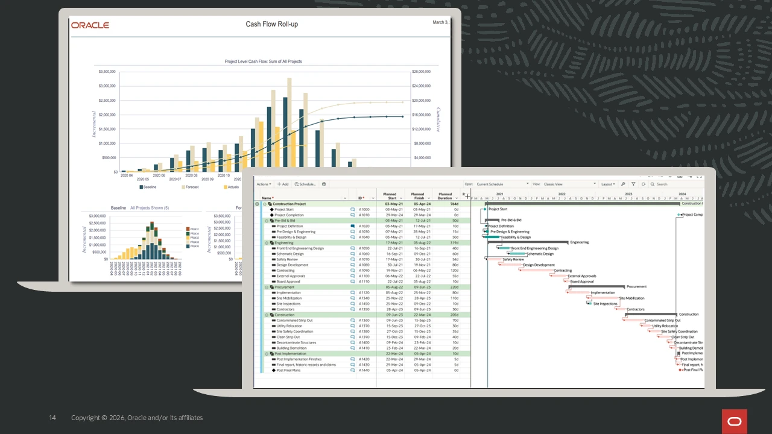The height and width of the screenshot is (434, 772).
Task: Click the Cash Flow Roll-up report title
Action: coord(271,24)
